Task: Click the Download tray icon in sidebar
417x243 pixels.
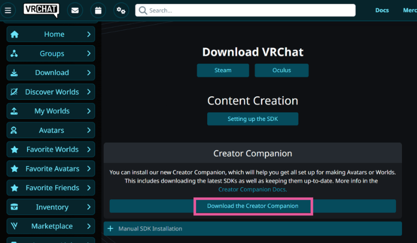Action: [x=14, y=73]
